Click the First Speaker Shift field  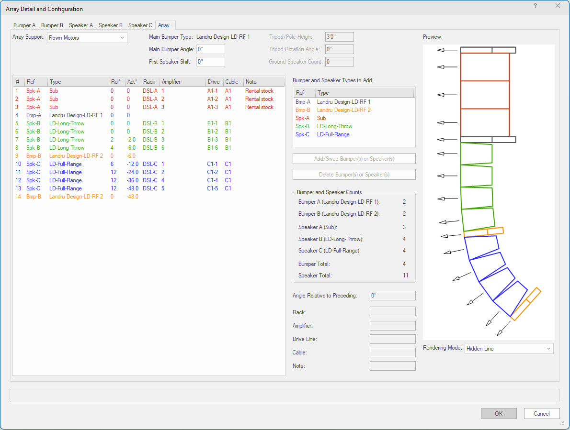click(x=211, y=62)
